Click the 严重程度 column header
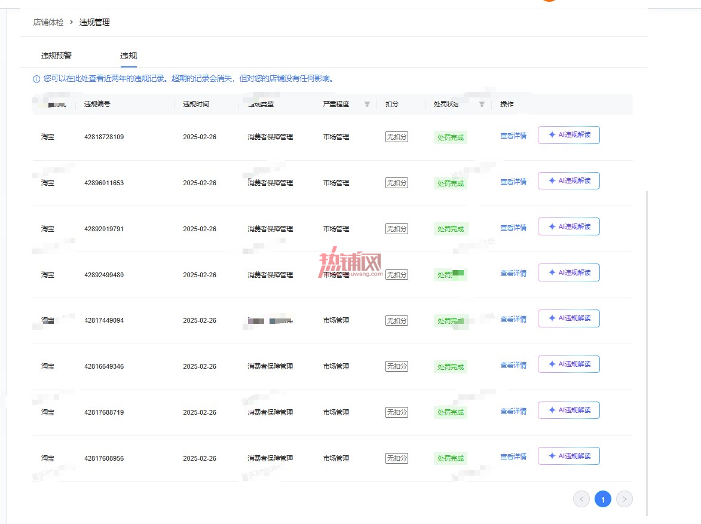The height and width of the screenshot is (524, 701). [x=336, y=104]
